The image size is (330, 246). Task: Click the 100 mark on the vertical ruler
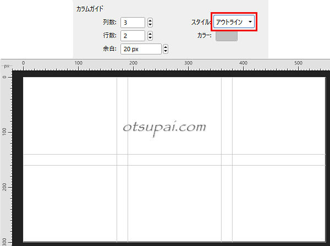pyautogui.click(x=4, y=132)
